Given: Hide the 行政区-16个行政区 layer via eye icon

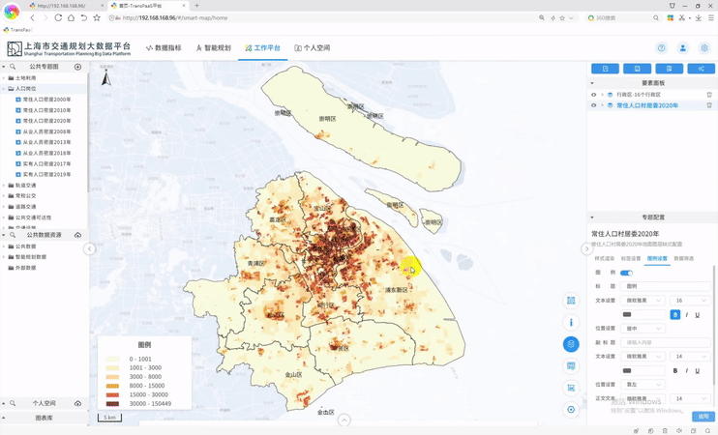Looking at the screenshot, I should [594, 95].
